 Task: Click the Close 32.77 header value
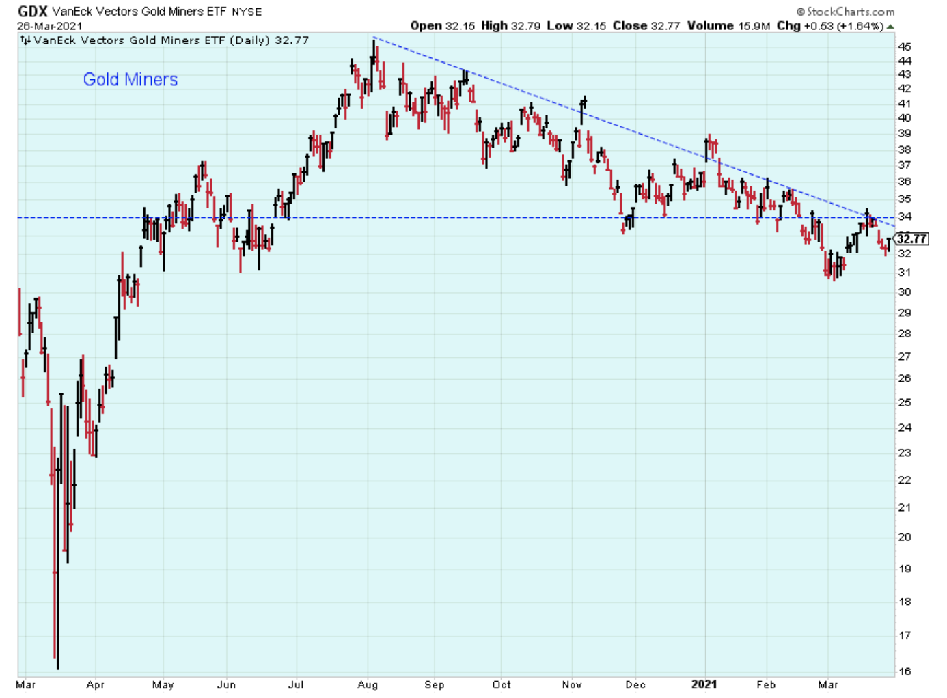(x=646, y=26)
